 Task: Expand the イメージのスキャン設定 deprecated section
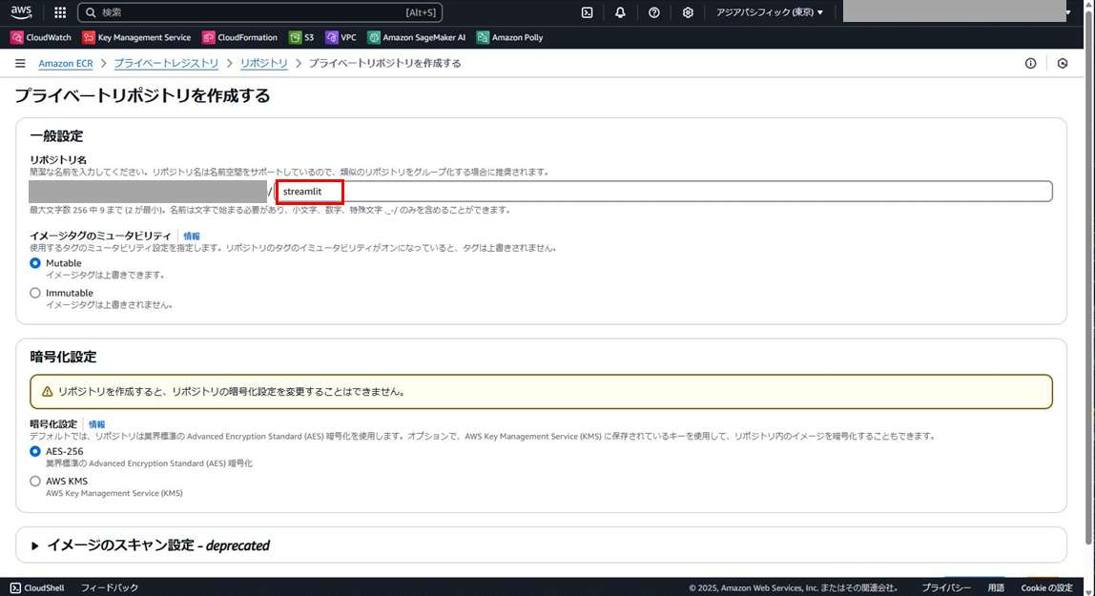pyautogui.click(x=35, y=545)
